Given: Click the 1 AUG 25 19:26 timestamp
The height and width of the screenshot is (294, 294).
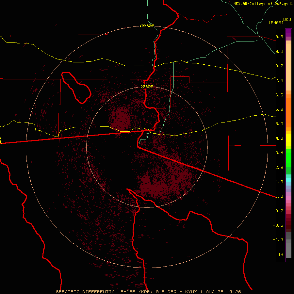Looking at the screenshot, I should 220,292.
